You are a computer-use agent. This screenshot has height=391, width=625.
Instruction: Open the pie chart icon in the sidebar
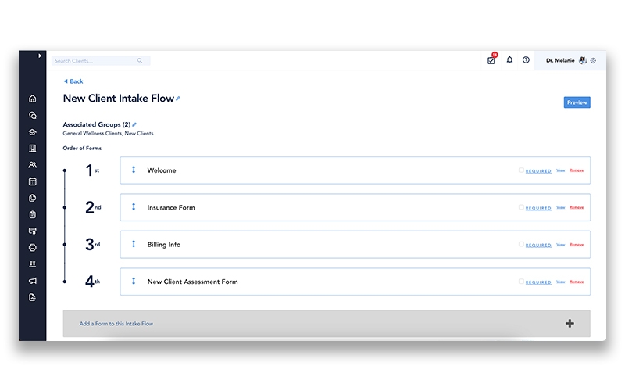pos(33,198)
